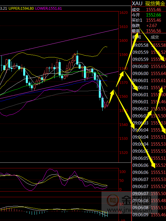Select tick row 09:06:05 at 1555.55
This screenshot has height=221, width=166.
tap(149, 151)
